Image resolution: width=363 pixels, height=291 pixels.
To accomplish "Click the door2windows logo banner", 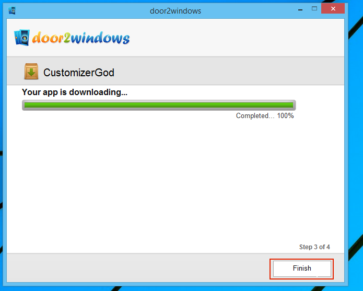I will (72, 38).
